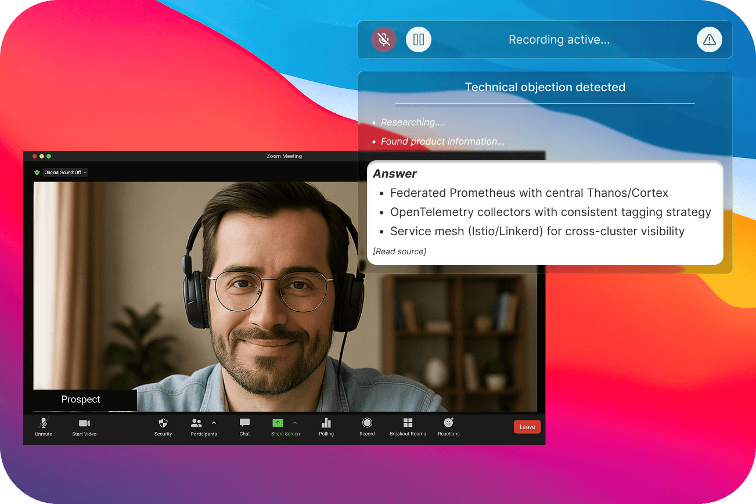The image size is (756, 504).
Task: Minimize the Zoom window with yellow button
Action: coord(42,156)
